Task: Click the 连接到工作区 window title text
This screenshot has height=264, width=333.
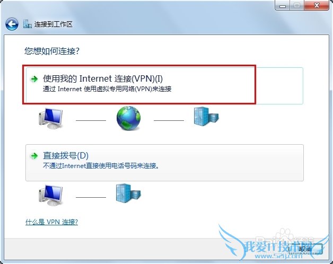Action: [54, 24]
